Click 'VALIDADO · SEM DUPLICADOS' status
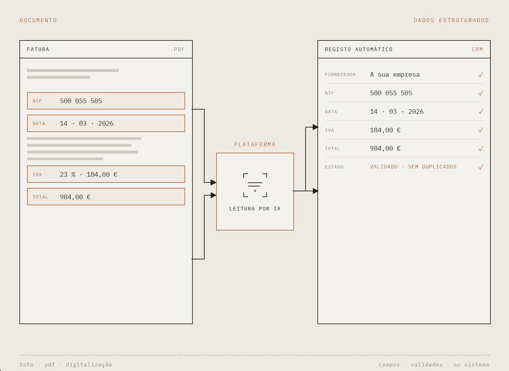The height and width of the screenshot is (371, 509). click(x=413, y=167)
